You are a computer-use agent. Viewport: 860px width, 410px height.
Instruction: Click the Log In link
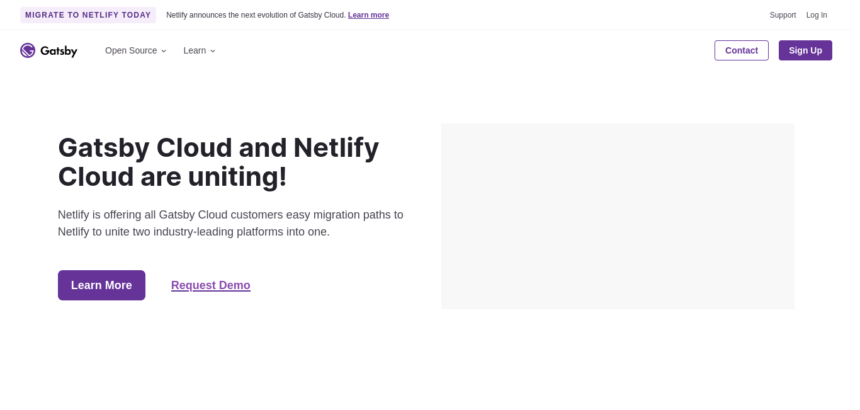[817, 15]
